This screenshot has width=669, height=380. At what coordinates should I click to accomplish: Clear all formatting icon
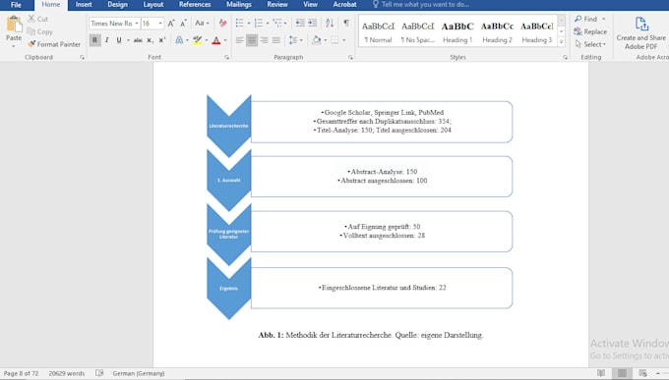pyautogui.click(x=222, y=23)
